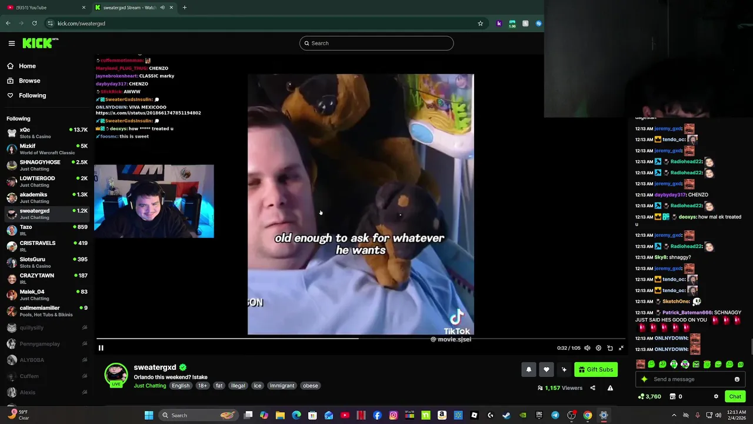Exit fullscreen using the player's arrows icon
The image size is (753, 424).
[621, 348]
